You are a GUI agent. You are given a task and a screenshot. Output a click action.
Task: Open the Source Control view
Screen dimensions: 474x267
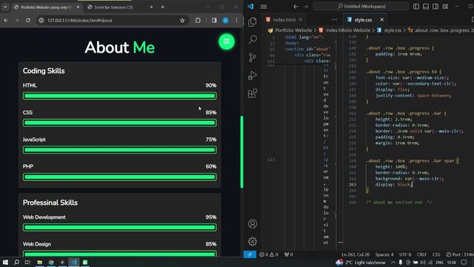click(253, 58)
